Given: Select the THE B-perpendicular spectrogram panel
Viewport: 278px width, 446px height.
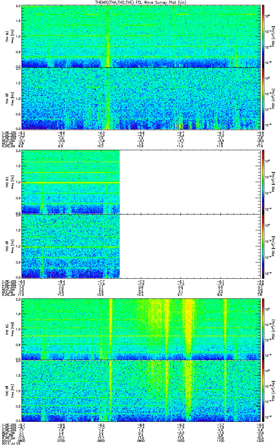Looking at the screenshot, I should pos(140,329).
